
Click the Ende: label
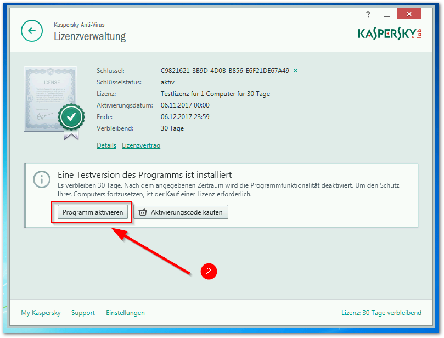tap(104, 117)
